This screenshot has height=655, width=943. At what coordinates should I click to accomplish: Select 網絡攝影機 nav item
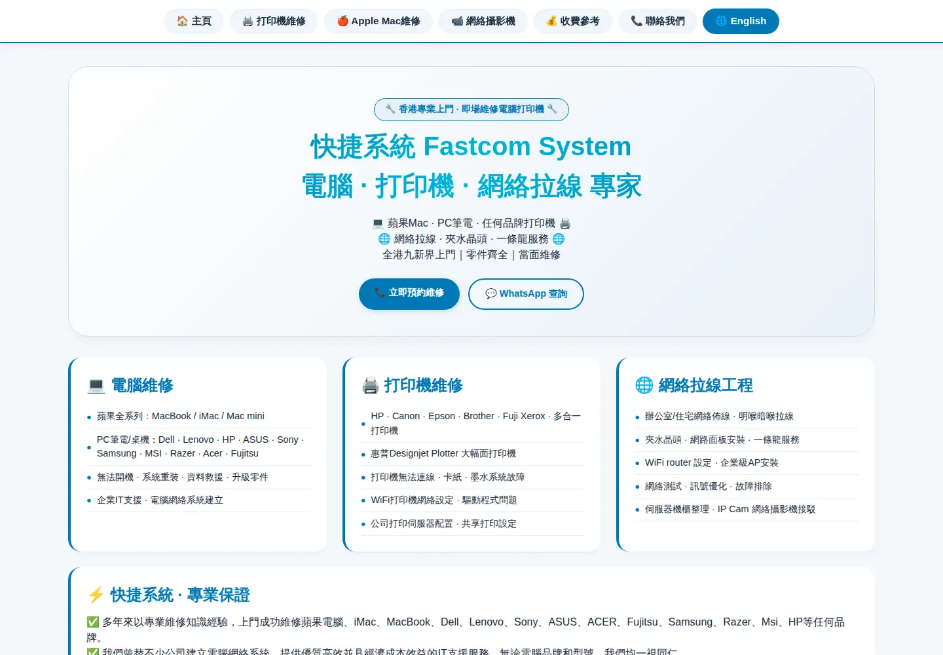pos(483,21)
